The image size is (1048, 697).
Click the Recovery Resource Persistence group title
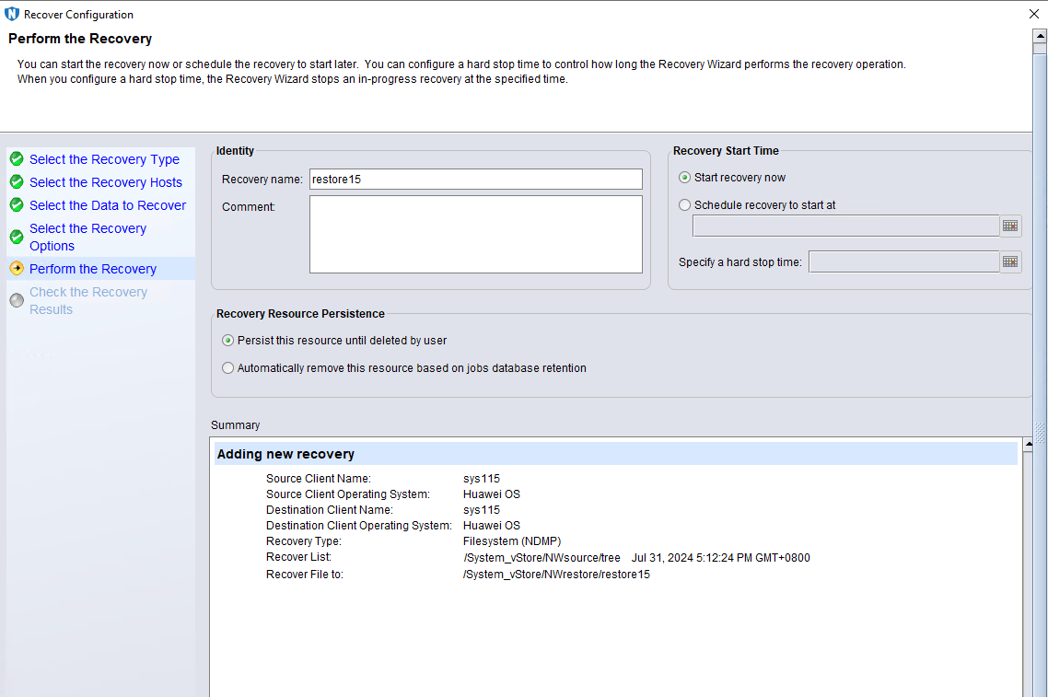[300, 314]
